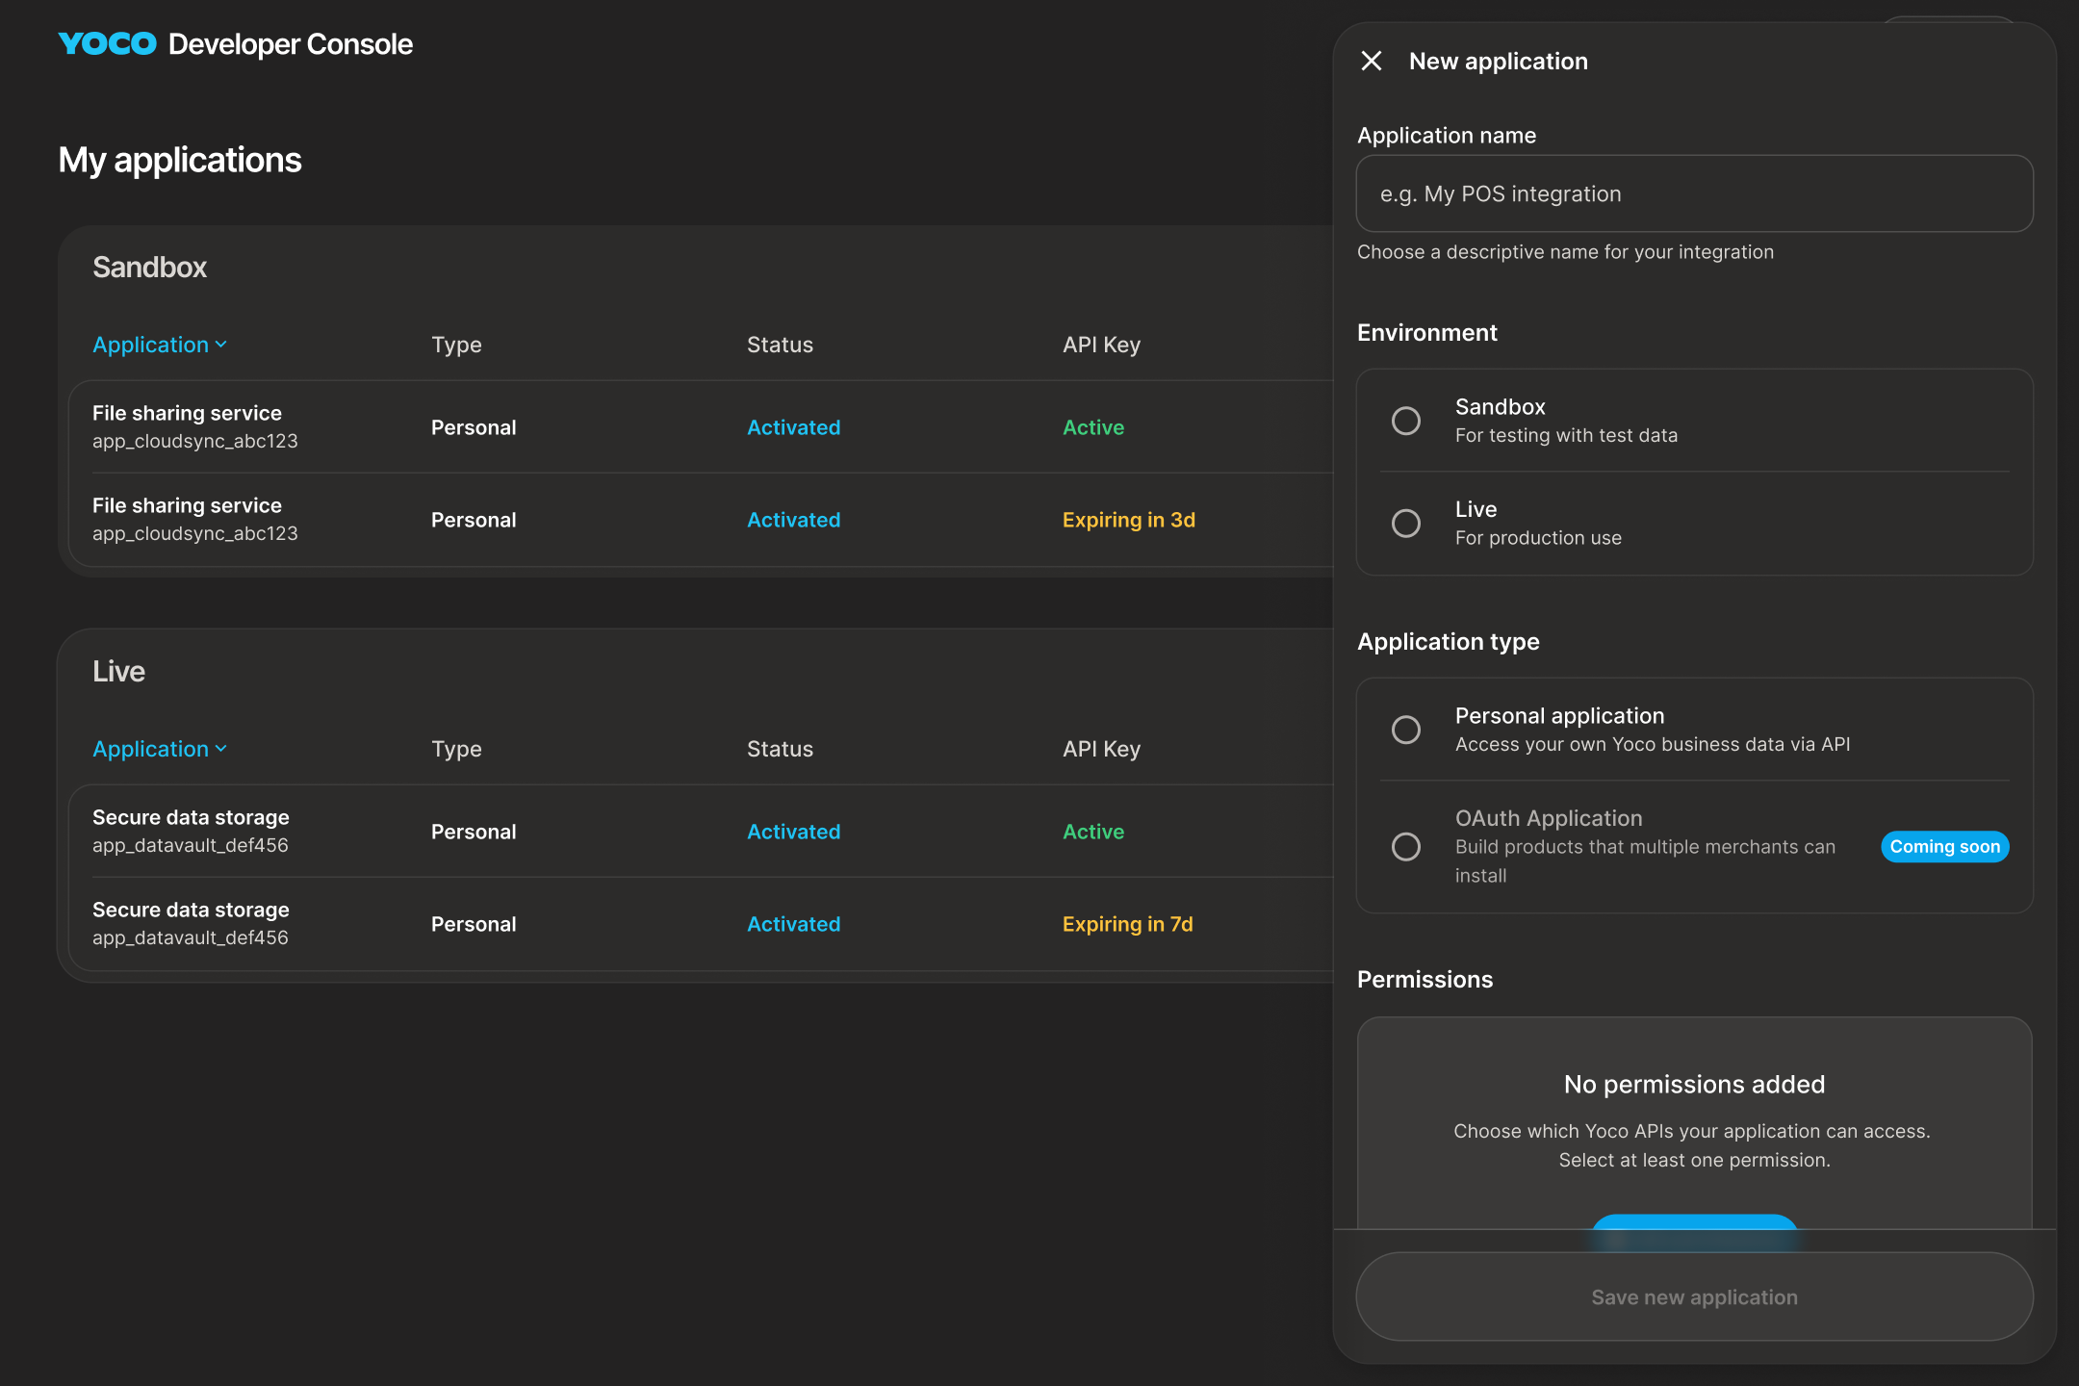Click the YOCO logo
The width and height of the screenshot is (2079, 1386).
[107, 44]
